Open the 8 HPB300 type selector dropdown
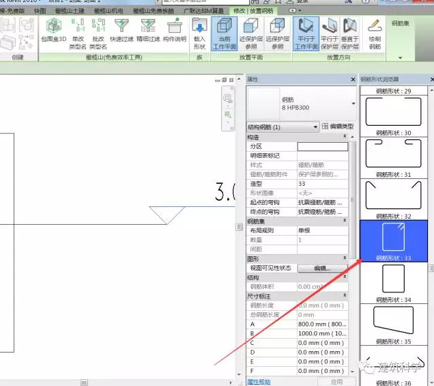Image resolution: width=434 pixels, height=386 pixels. point(353,104)
